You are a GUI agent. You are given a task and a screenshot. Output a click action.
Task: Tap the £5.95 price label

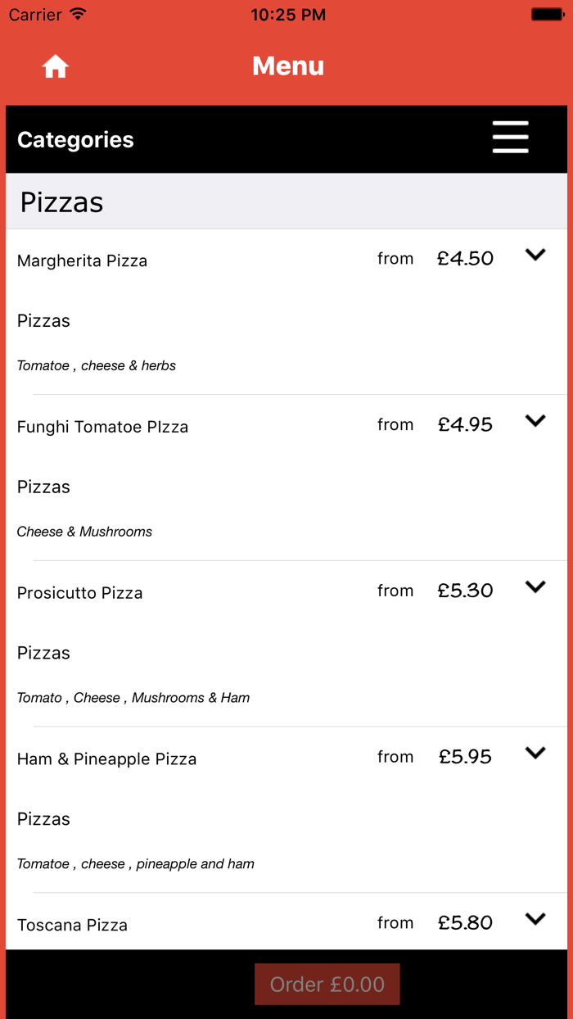[x=465, y=757]
